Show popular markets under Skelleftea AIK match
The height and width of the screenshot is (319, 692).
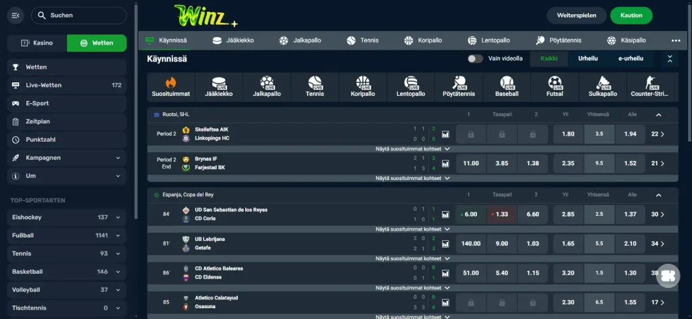[x=413, y=149]
